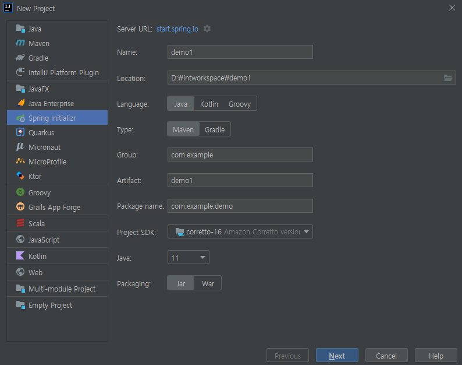Open Server URL settings gear
Image resolution: width=462 pixels, height=365 pixels.
click(x=207, y=29)
